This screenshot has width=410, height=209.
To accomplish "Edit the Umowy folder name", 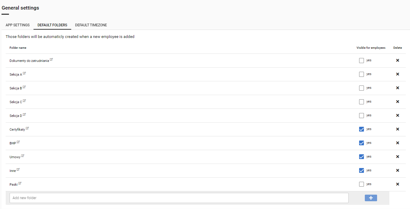I will click(23, 156).
